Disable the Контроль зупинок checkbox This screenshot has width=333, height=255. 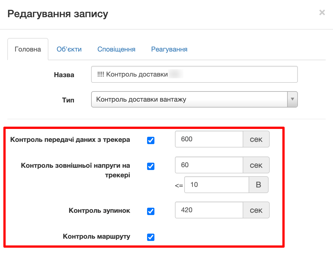pyautogui.click(x=150, y=211)
